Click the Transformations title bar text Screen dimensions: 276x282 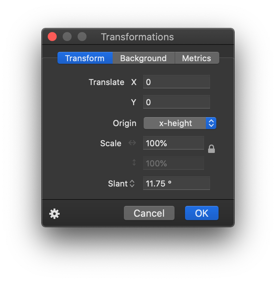coord(137,37)
